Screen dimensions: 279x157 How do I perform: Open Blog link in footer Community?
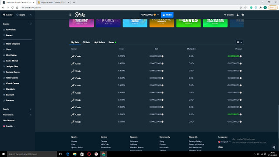162,141
